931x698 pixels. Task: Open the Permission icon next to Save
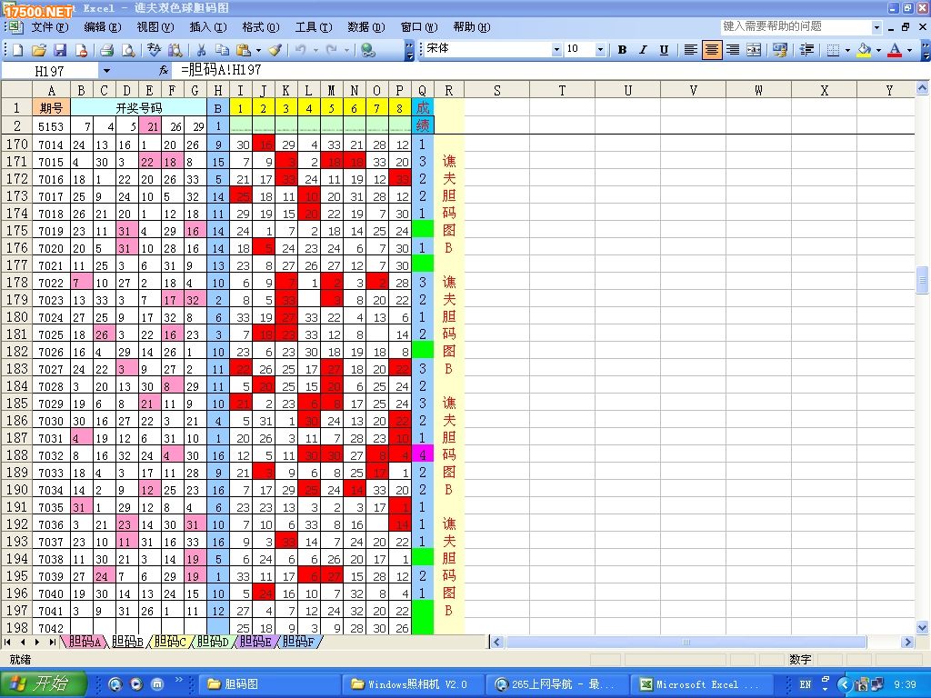(x=81, y=51)
